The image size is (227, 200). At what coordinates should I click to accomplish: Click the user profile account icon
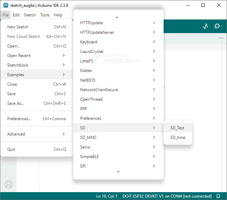(x=9, y=184)
